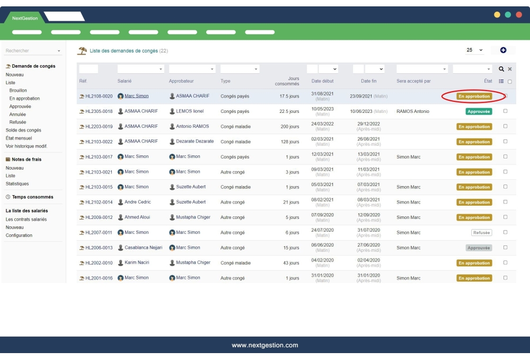Open the 25 rows-per-page dropdown
The height and width of the screenshot is (360, 530).
point(474,50)
